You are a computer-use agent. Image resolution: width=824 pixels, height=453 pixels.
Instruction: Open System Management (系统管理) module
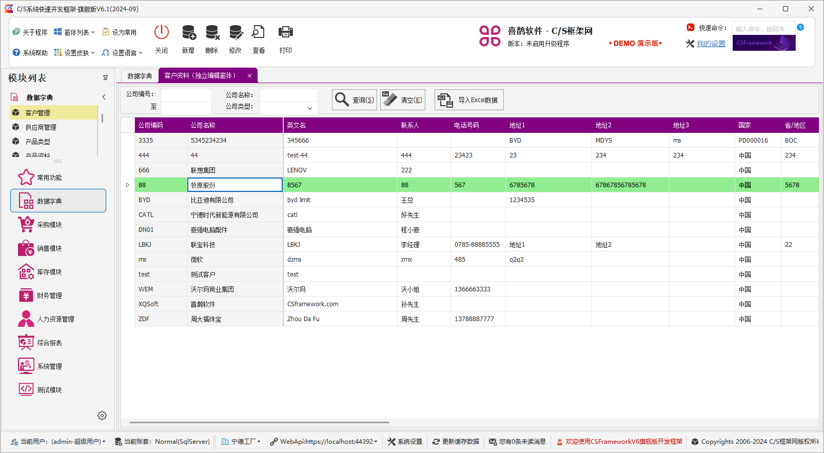58,366
